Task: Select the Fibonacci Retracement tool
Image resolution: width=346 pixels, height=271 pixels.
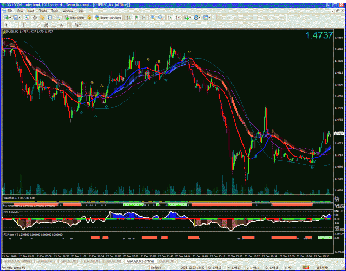Action: coord(54,25)
